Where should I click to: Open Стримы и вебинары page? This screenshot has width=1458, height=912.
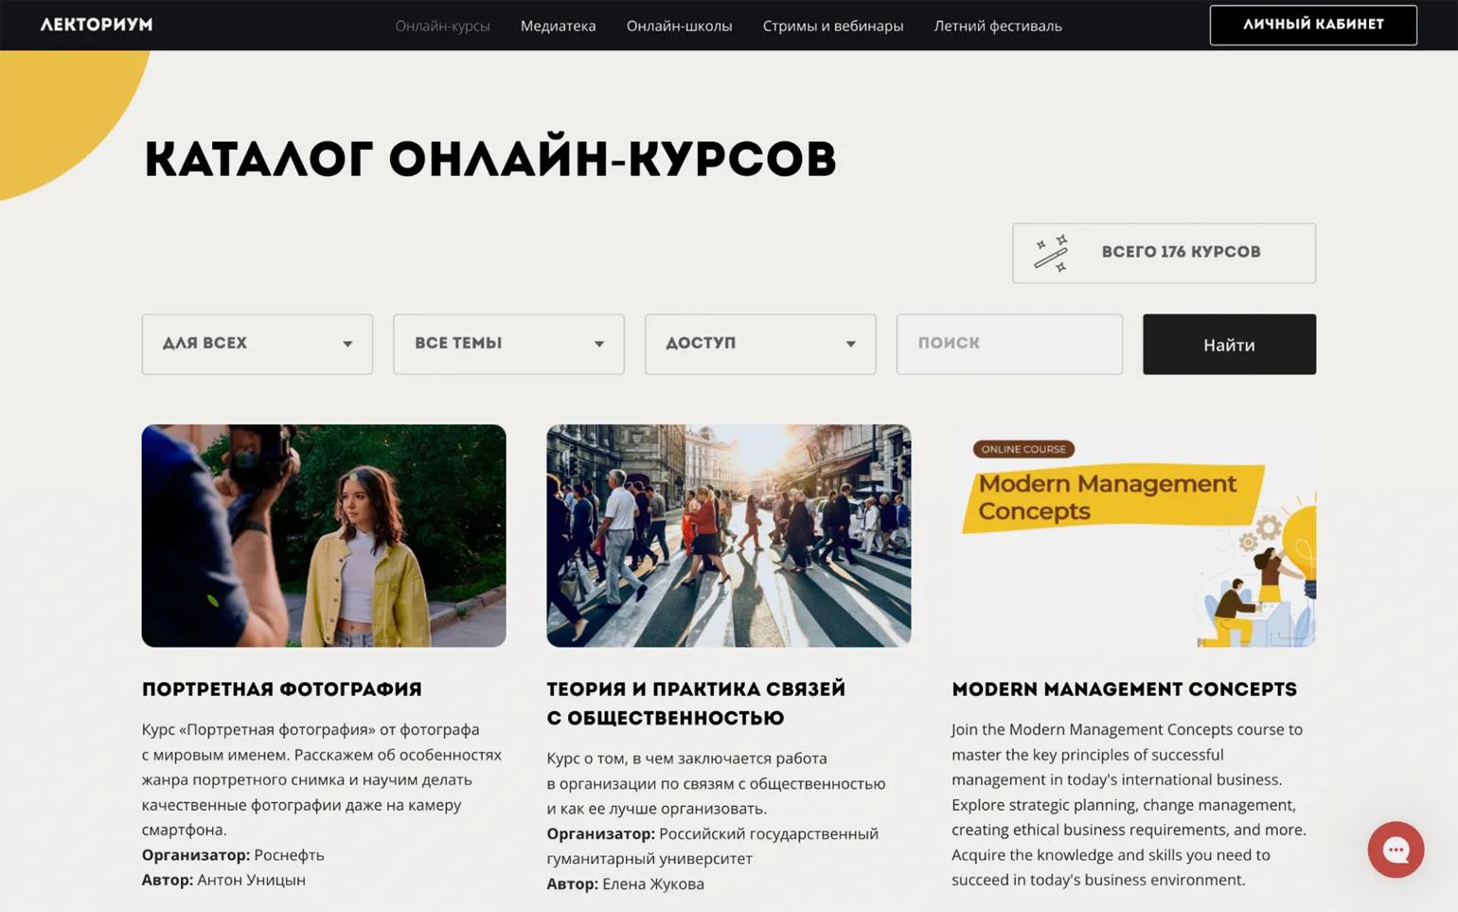click(832, 26)
